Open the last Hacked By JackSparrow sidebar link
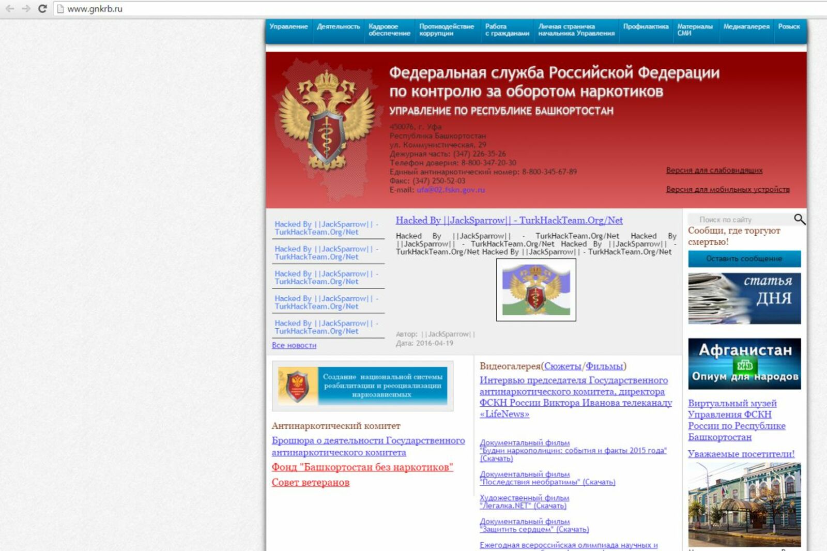Viewport: 827px width, 551px height. pos(327,327)
